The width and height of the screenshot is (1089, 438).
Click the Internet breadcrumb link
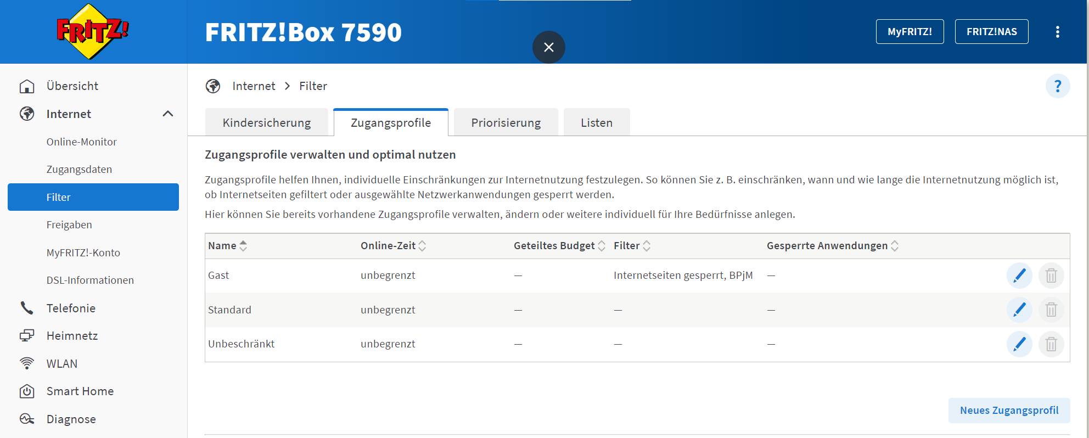254,86
